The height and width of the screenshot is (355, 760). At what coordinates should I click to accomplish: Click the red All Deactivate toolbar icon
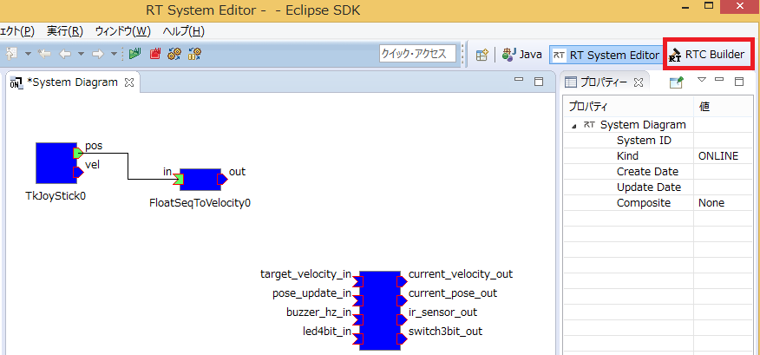155,54
